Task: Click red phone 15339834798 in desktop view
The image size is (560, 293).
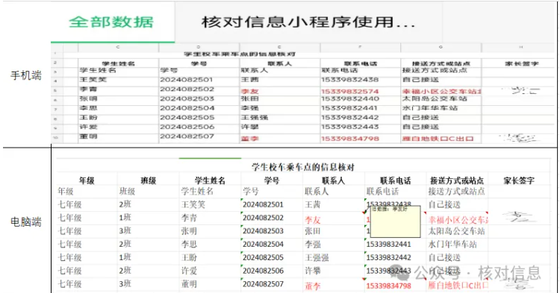Action: (388, 286)
